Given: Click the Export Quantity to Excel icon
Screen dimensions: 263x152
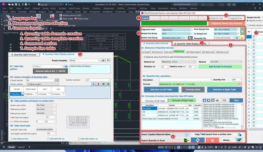Looking at the screenshot, I should (x=187, y=140).
